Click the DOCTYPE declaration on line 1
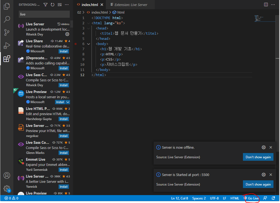Image resolution: width=280 pixels, height=203 pixels. 107,18
